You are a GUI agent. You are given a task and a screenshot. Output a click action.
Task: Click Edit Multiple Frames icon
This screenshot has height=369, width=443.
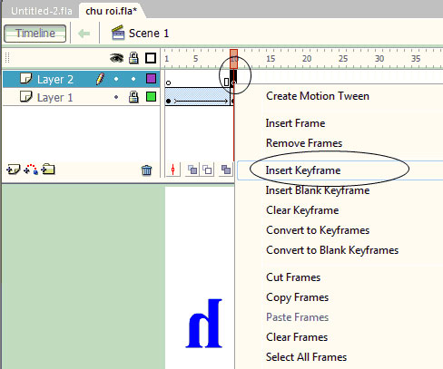pyautogui.click(x=226, y=170)
